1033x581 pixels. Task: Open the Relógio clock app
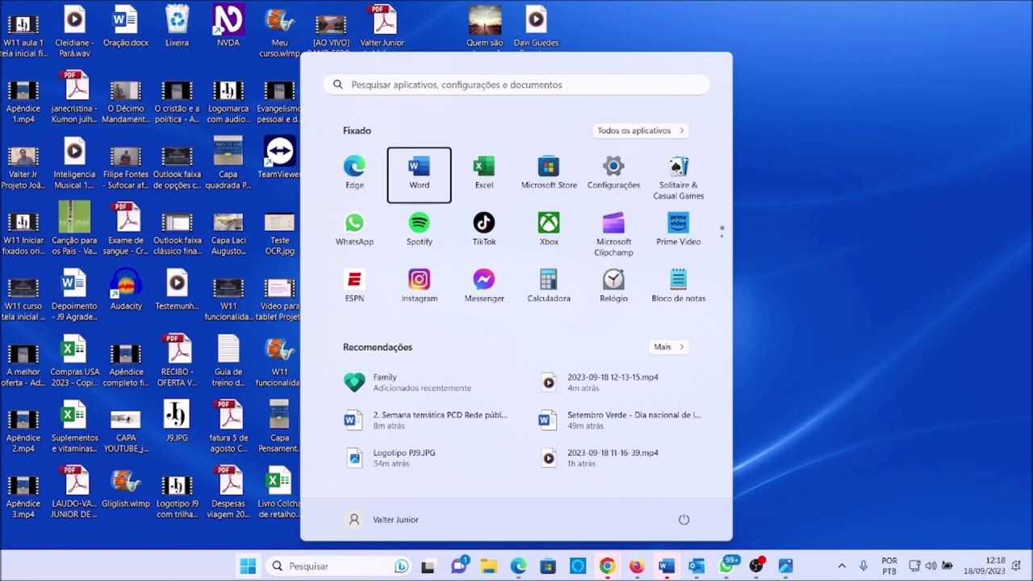click(613, 286)
